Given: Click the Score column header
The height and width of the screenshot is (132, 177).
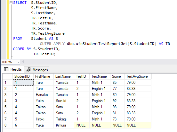Looking at the screenshot, I should [x=117, y=76].
